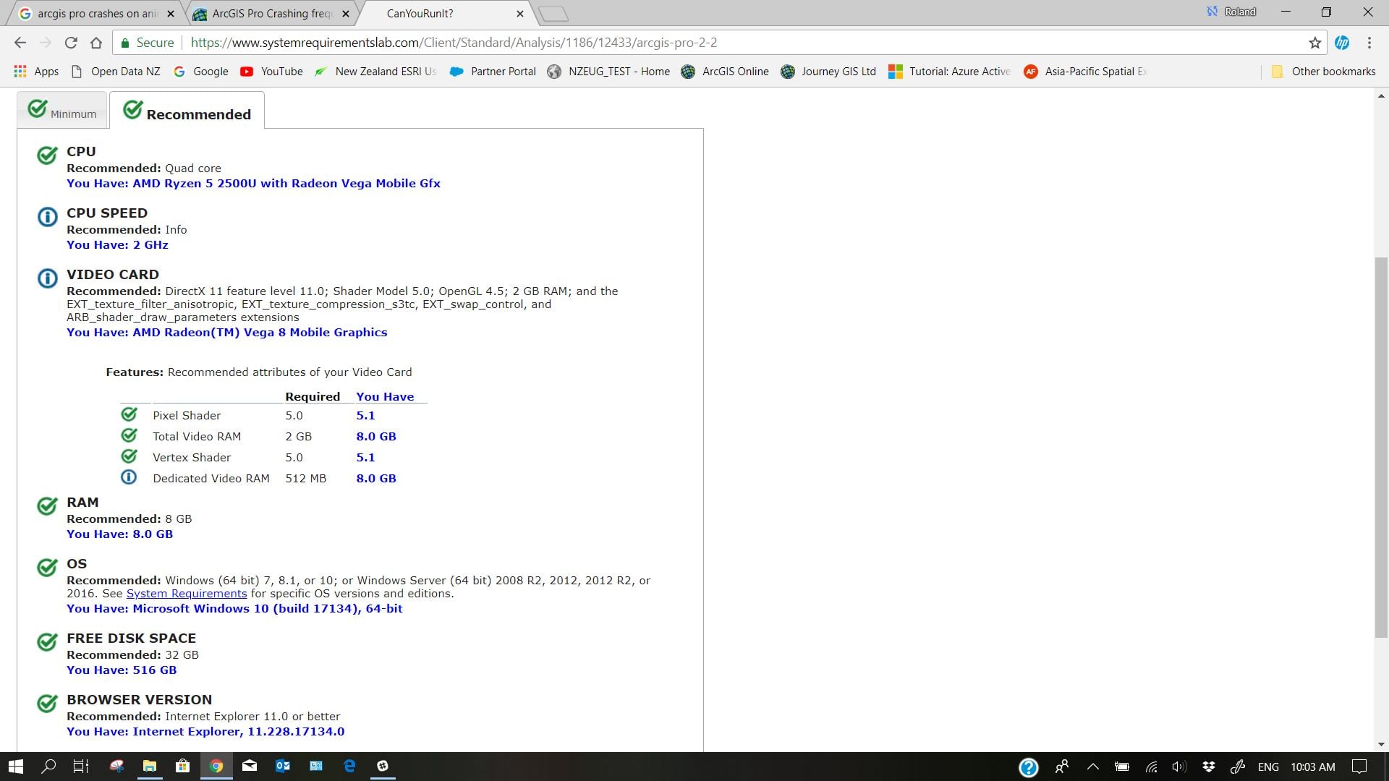Image resolution: width=1389 pixels, height=781 pixels.
Task: Open the Dropbox tray icon
Action: click(x=1208, y=767)
